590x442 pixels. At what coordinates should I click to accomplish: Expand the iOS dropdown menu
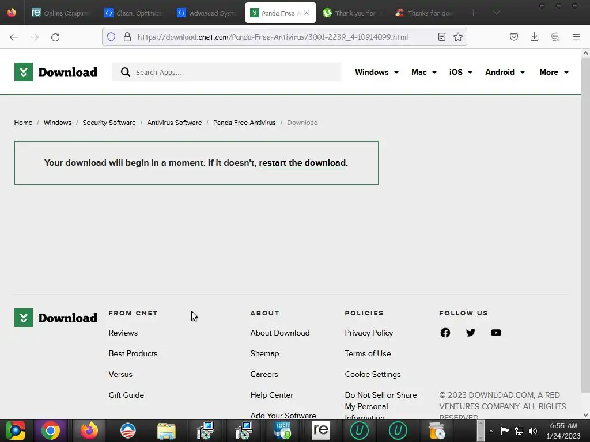(460, 72)
